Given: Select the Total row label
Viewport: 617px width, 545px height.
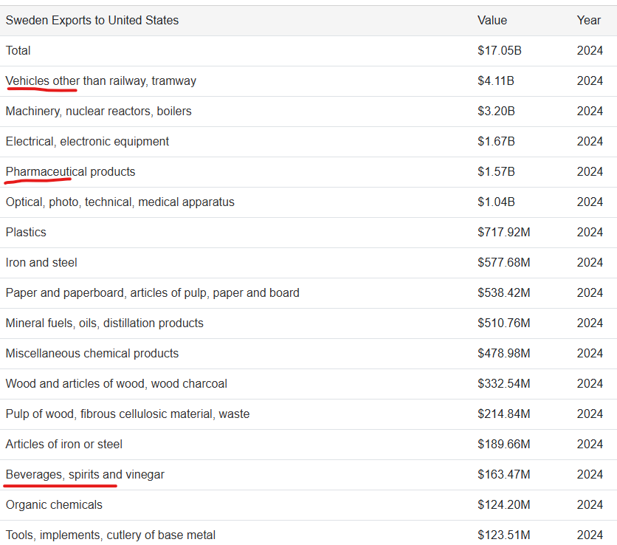Looking at the screenshot, I should (x=18, y=50).
